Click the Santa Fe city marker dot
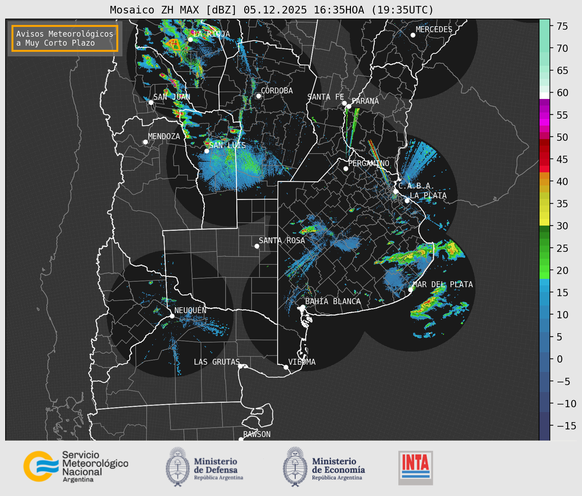The height and width of the screenshot is (496, 582). (x=344, y=103)
